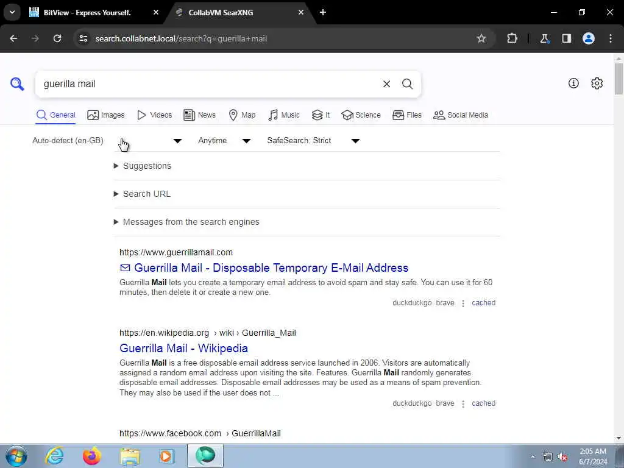624x468 pixels.
Task: Open the About info icon
Action: pos(573,83)
